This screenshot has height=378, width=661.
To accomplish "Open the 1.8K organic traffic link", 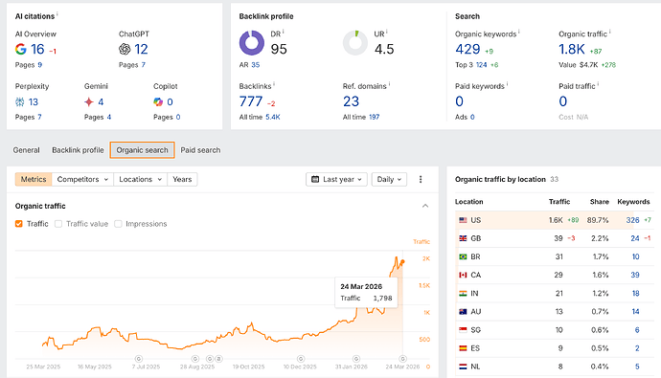I will tap(572, 49).
